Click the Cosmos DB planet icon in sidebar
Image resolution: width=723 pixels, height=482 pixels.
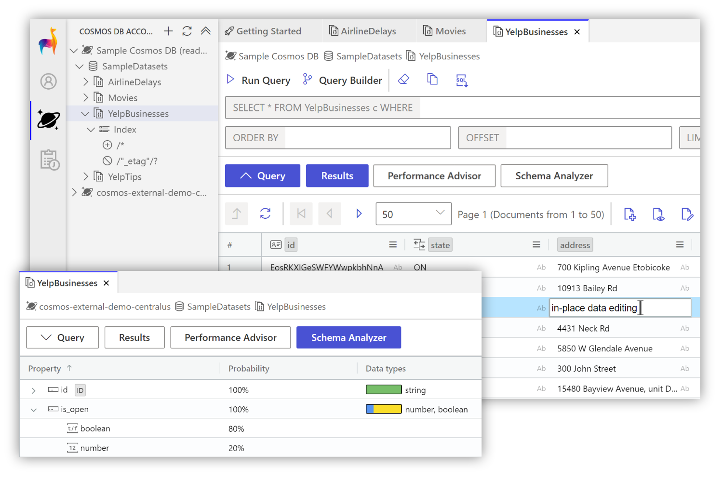coord(49,120)
